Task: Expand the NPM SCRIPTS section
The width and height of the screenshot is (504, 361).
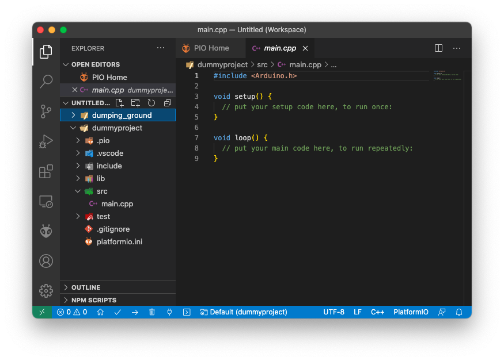Action: (x=93, y=300)
